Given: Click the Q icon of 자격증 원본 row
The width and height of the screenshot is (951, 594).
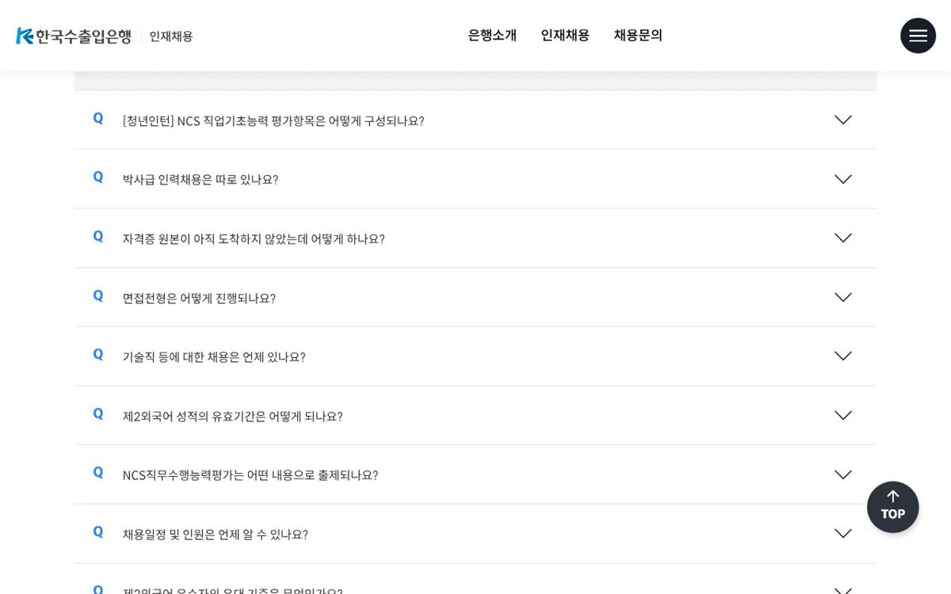Looking at the screenshot, I should [98, 236].
